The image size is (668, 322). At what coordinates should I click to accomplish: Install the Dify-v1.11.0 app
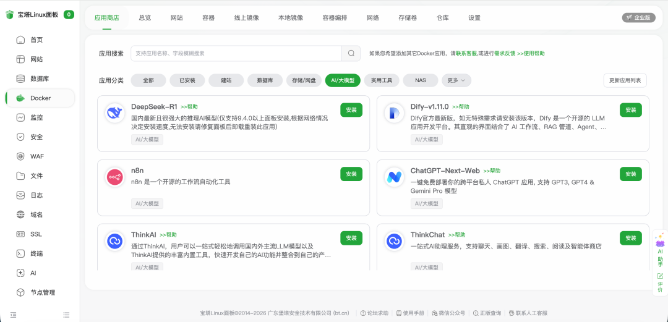coord(630,110)
